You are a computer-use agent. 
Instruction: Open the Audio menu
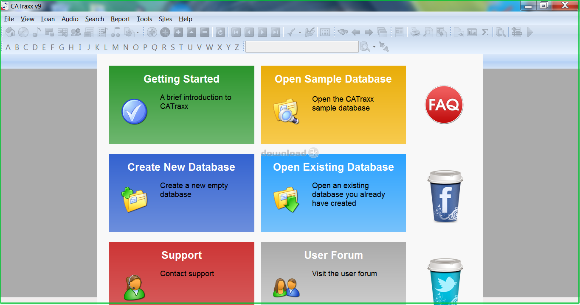(x=70, y=19)
